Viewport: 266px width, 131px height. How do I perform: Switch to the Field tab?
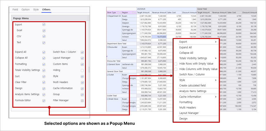click(x=15, y=9)
